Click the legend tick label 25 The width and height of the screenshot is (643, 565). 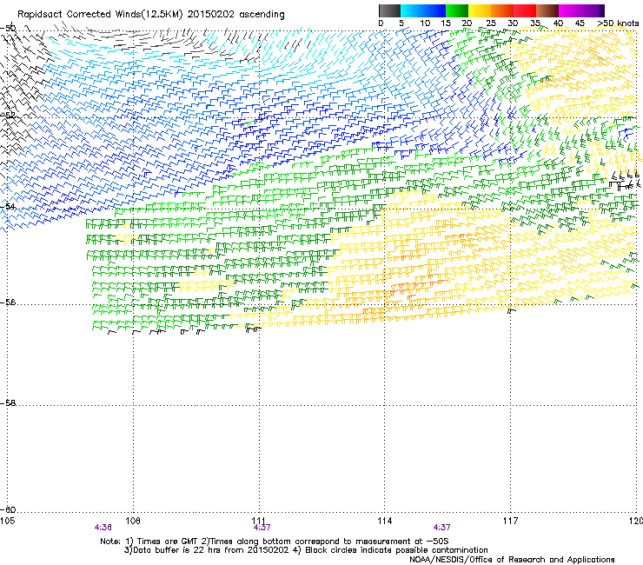491,23
